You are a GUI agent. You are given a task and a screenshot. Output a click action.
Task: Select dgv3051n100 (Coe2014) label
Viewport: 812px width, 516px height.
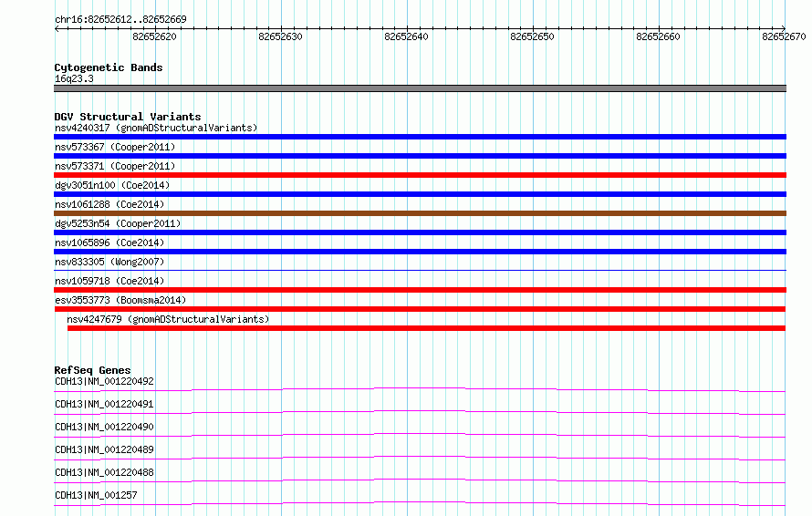tap(112, 185)
